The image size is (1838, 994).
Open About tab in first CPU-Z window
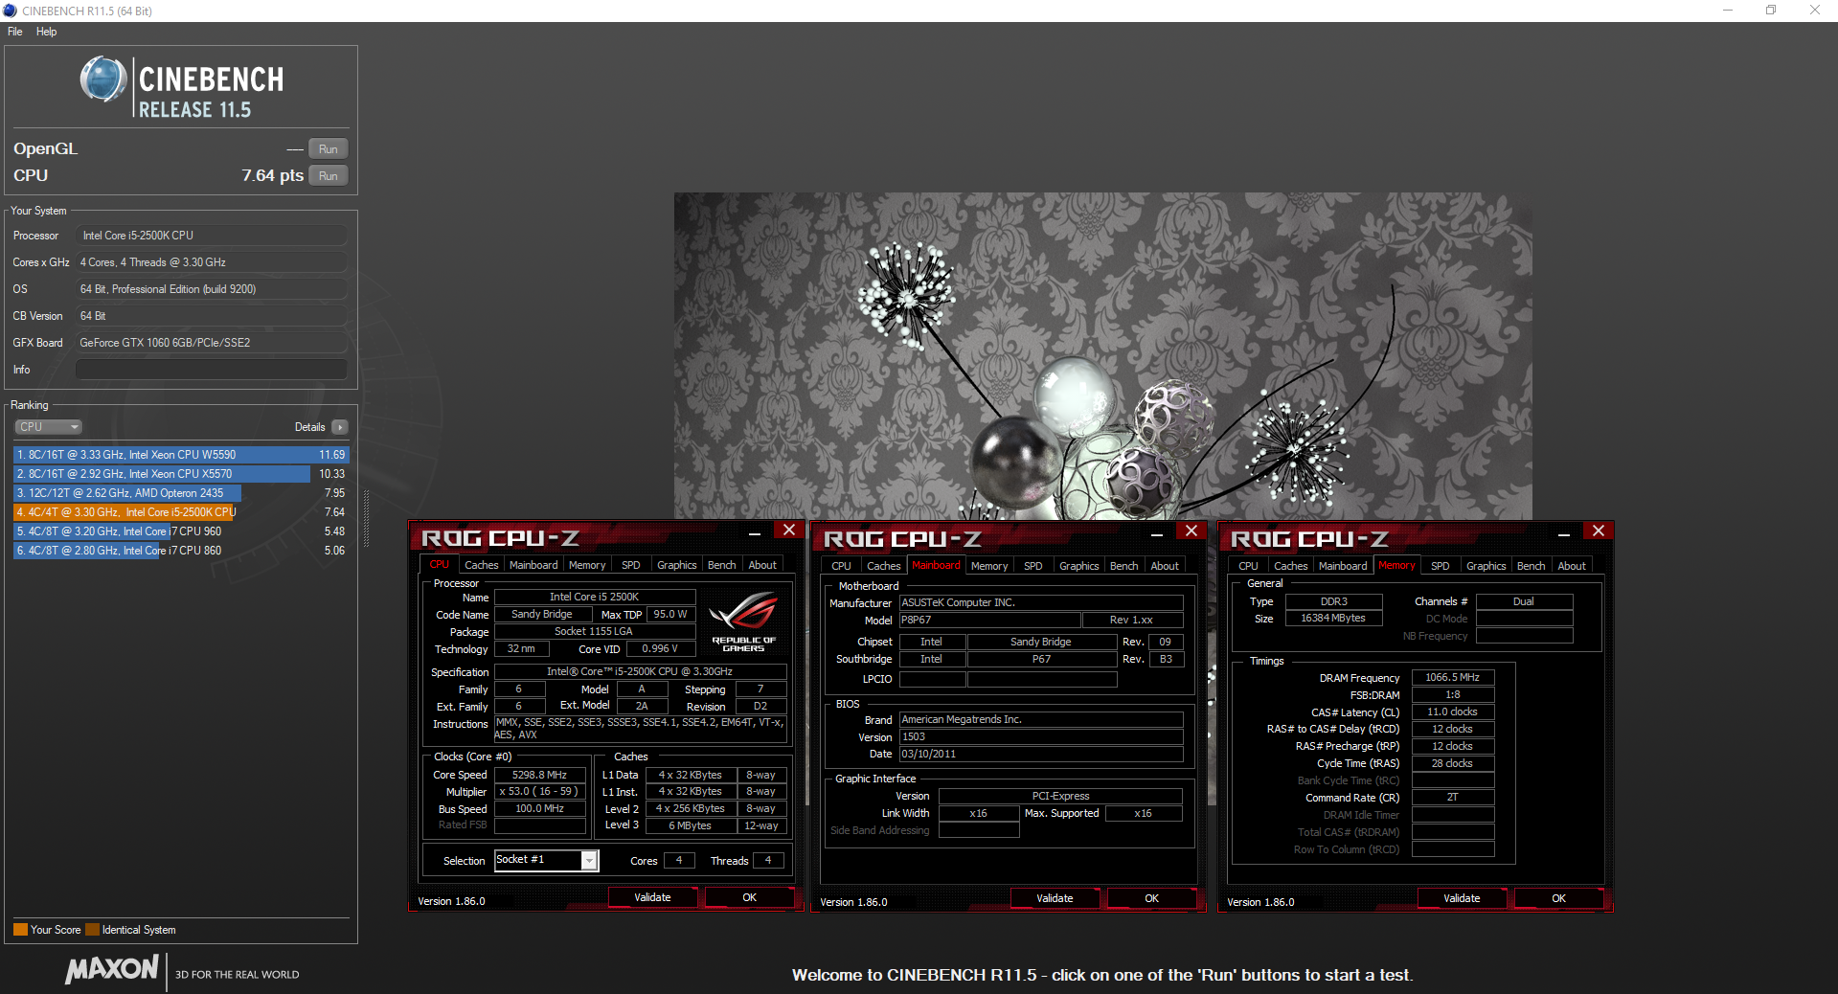click(x=762, y=565)
